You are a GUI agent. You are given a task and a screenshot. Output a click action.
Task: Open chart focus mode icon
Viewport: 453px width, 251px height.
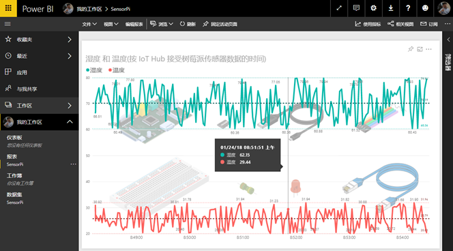(x=420, y=49)
